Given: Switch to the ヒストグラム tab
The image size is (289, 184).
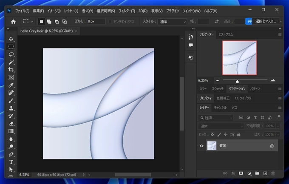Looking at the screenshot, I should point(226,34).
